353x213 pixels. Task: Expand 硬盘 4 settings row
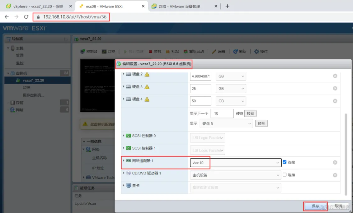(x=123, y=99)
